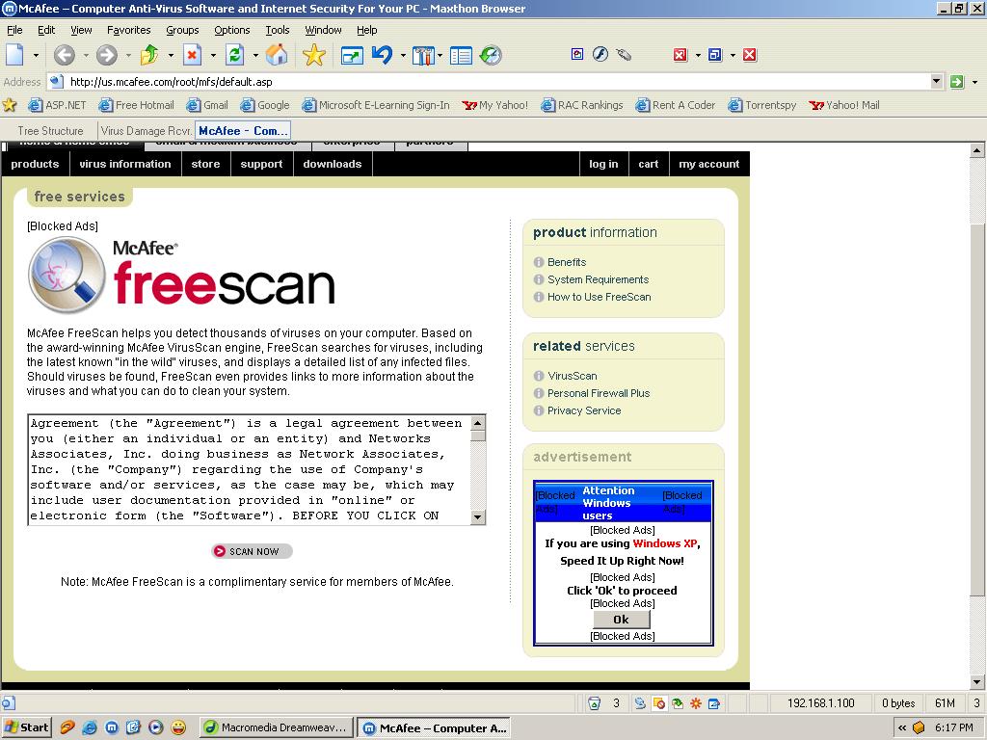Stop loading with the red X page icon

pos(192,55)
